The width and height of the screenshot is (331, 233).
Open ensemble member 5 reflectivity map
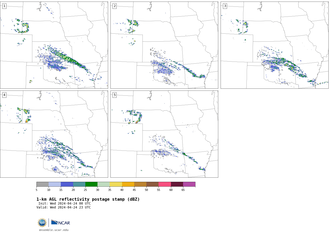click(164, 134)
